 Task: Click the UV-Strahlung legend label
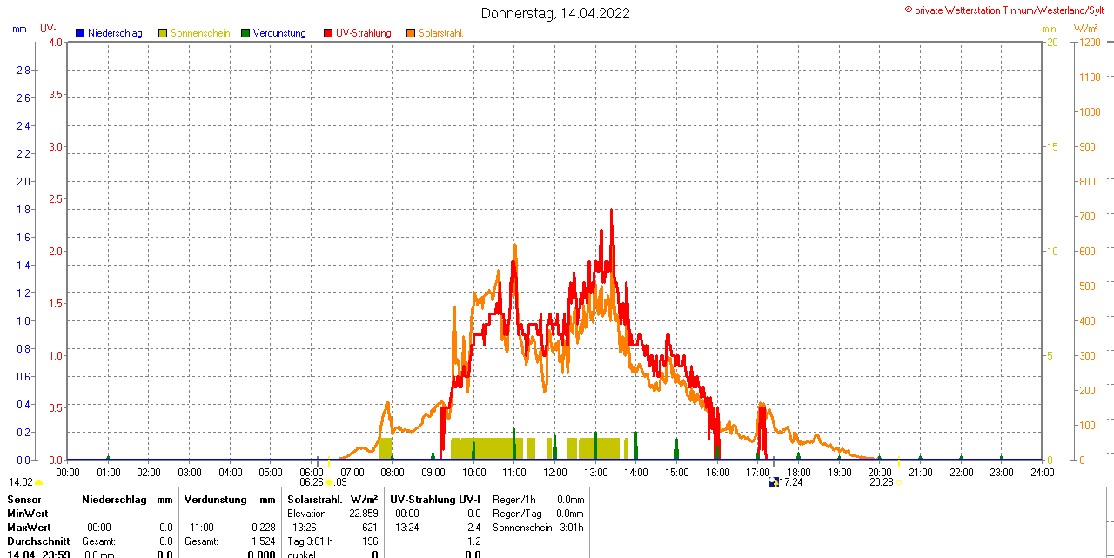tap(364, 33)
